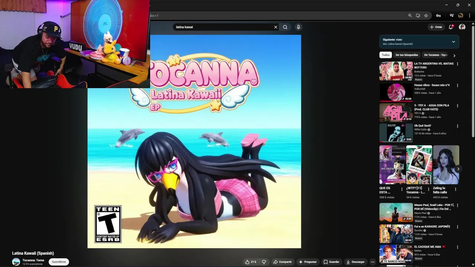Click the search magnifier button

(x=285, y=27)
